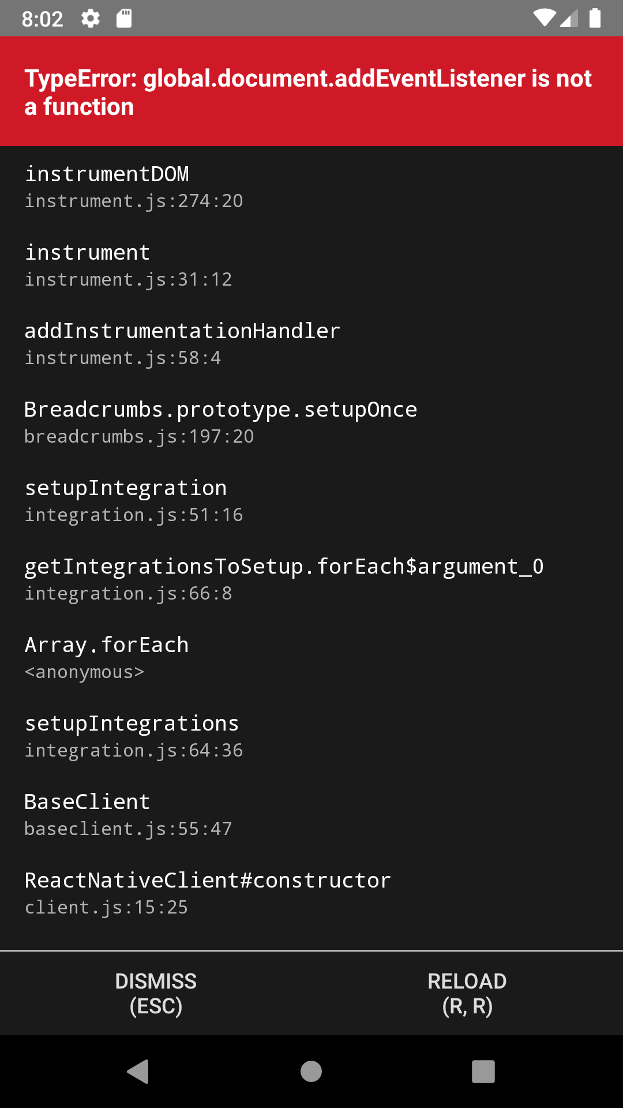Open the Settings gear in the status bar
623x1108 pixels.
pos(91,18)
